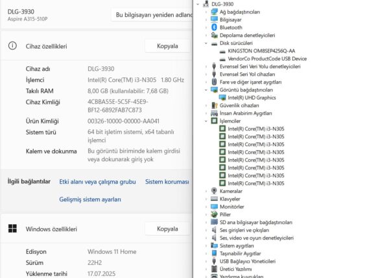This screenshot has height=278, width=389.
Task: Collapse the İşlemciler processor list
Action: pyautogui.click(x=207, y=121)
